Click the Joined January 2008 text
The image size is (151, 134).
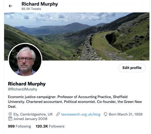click(x=30, y=119)
